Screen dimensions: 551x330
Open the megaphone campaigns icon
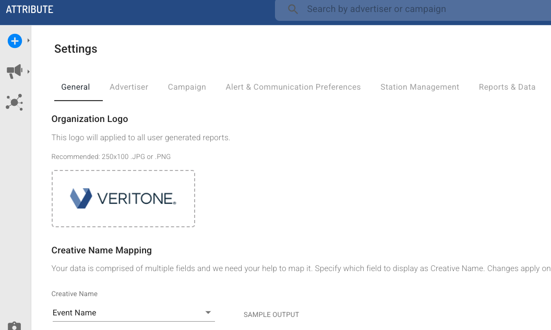15,71
